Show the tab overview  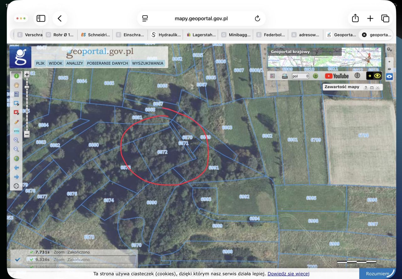(x=385, y=19)
